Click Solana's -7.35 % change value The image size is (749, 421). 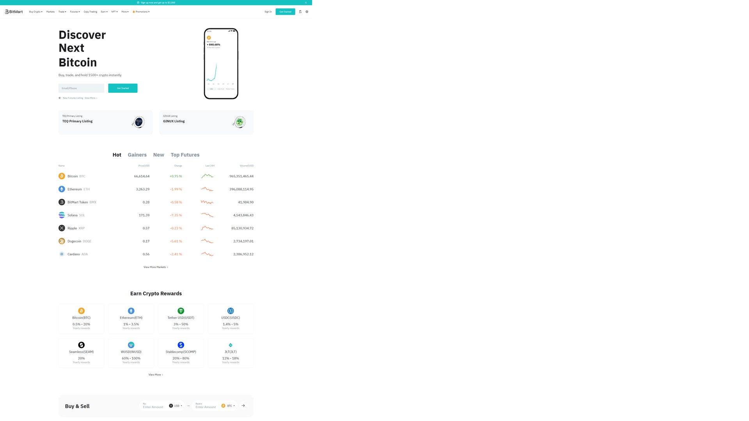pyautogui.click(x=176, y=215)
